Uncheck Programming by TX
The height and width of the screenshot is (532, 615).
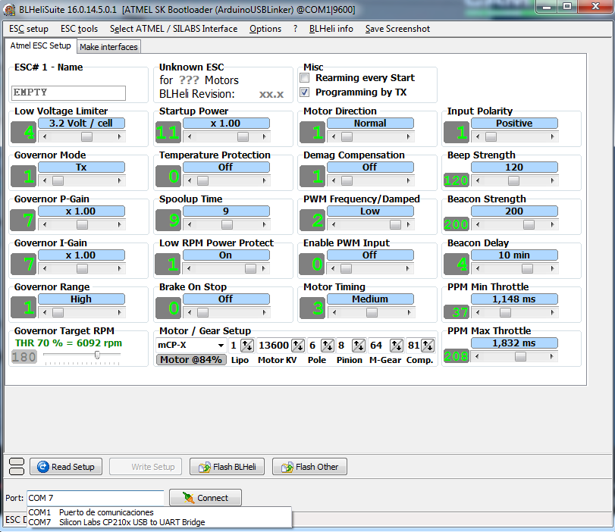click(305, 92)
